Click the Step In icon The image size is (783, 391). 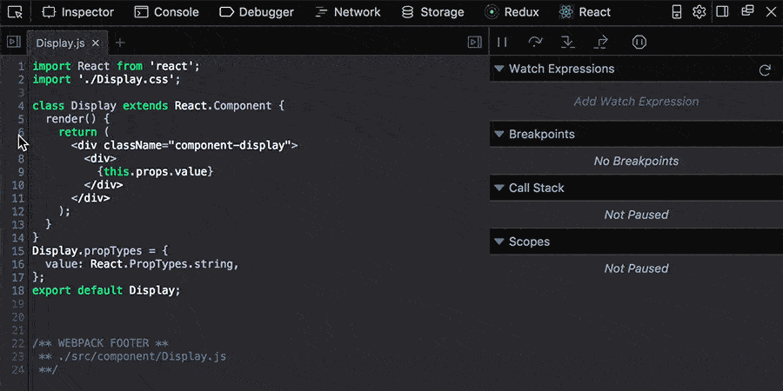click(567, 42)
